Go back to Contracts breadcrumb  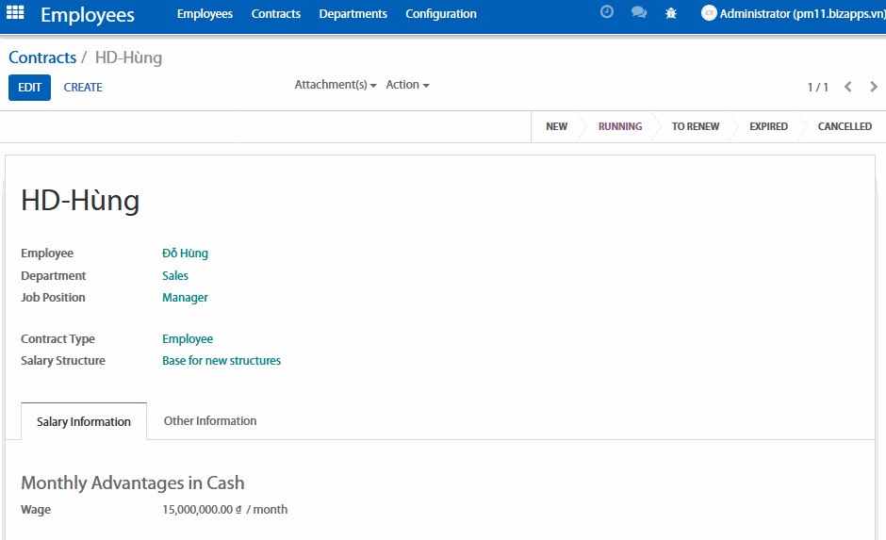click(x=42, y=57)
